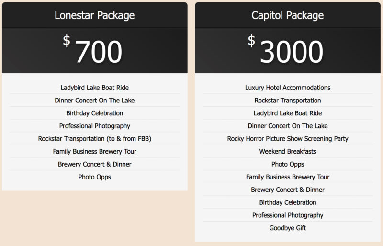Viewport: 383px width, 246px height.
Task: Click Brewery Concert & Dinner in Lonestar list
Action: click(x=94, y=164)
